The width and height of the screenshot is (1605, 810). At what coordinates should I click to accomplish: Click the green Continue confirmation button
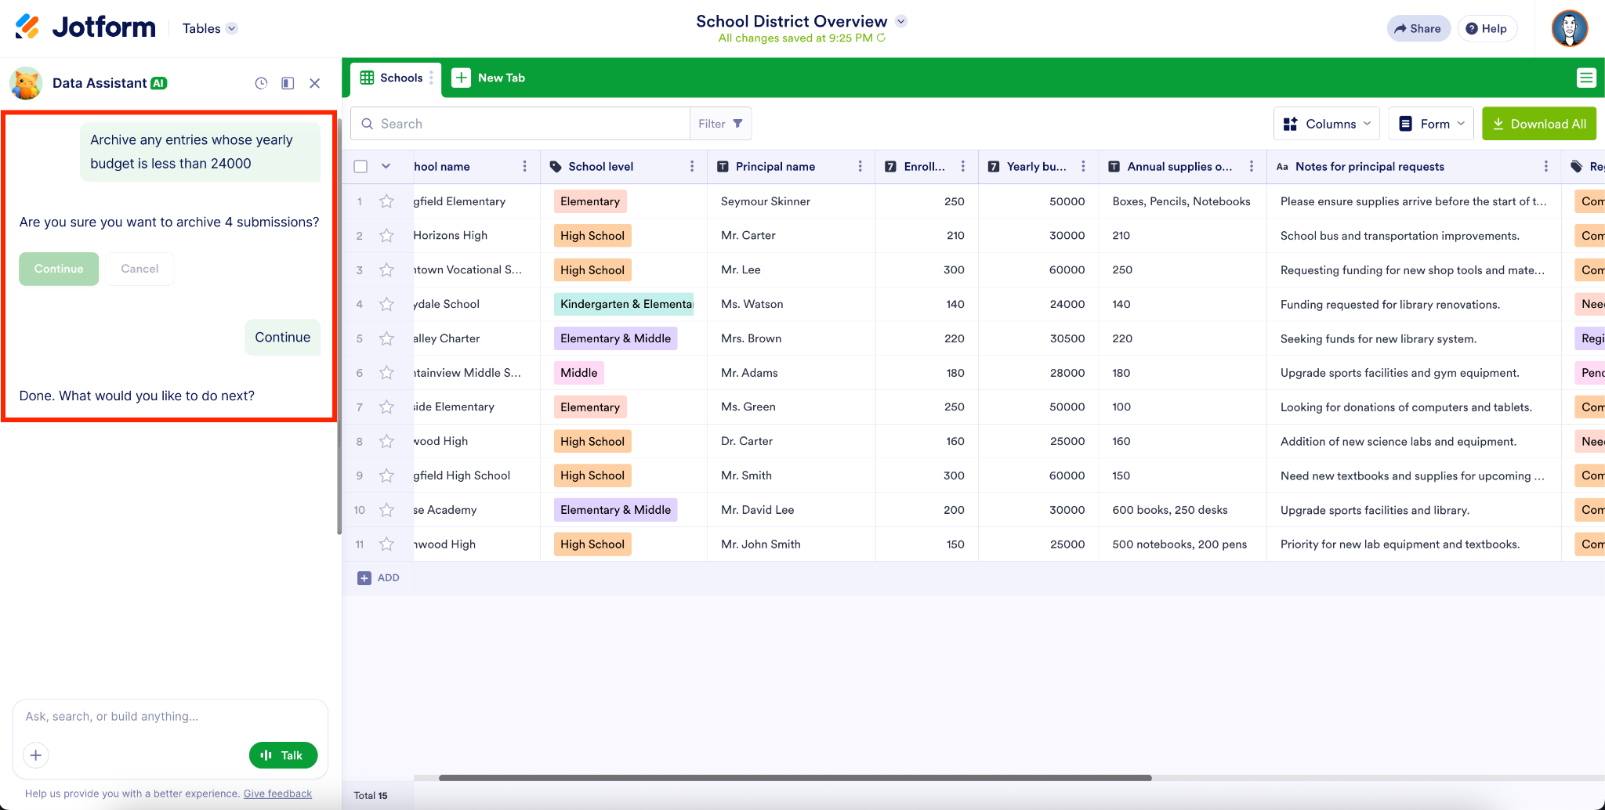point(59,269)
